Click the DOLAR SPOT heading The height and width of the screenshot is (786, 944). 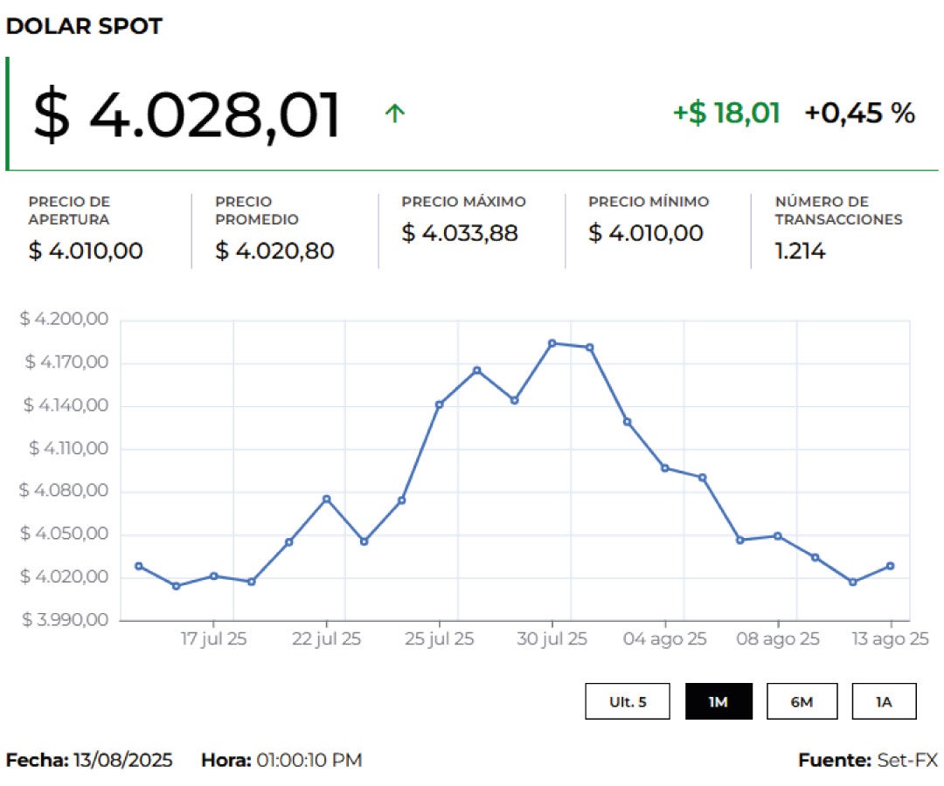click(x=84, y=26)
